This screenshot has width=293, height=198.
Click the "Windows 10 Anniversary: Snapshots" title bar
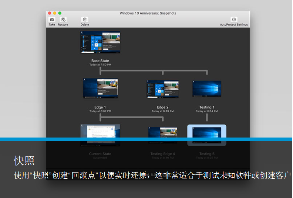[148, 13]
